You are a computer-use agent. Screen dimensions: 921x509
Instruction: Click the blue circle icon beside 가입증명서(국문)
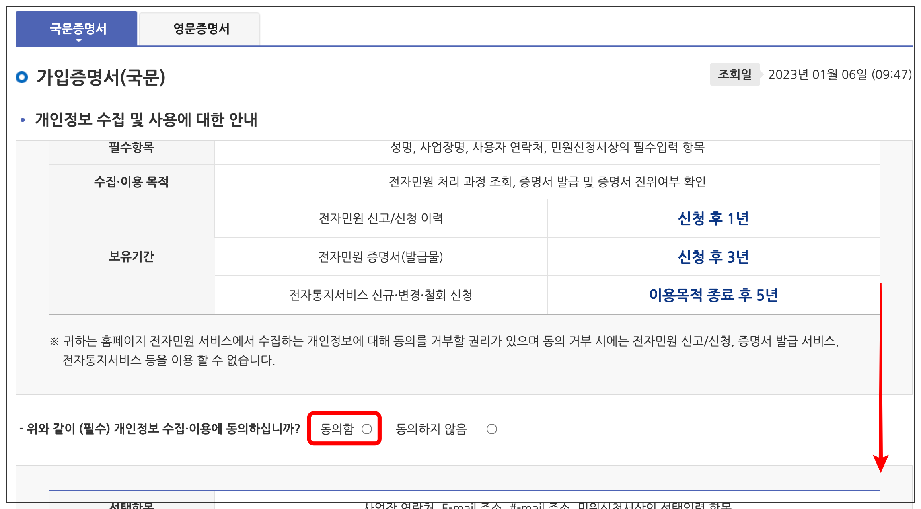click(x=22, y=77)
